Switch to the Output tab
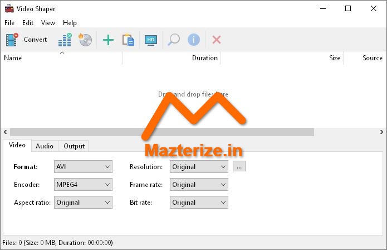This screenshot has width=387, height=250. tap(74, 146)
